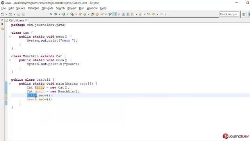Open the Previous Annotation dropdown arrow

click(x=145, y=14)
